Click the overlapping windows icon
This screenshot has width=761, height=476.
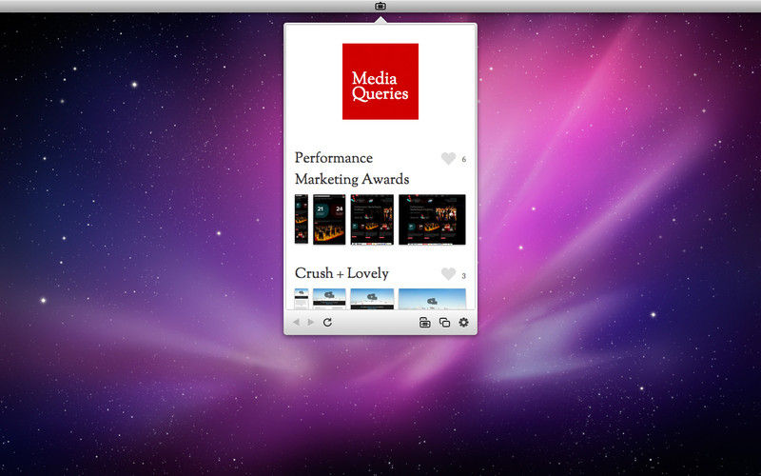444,323
